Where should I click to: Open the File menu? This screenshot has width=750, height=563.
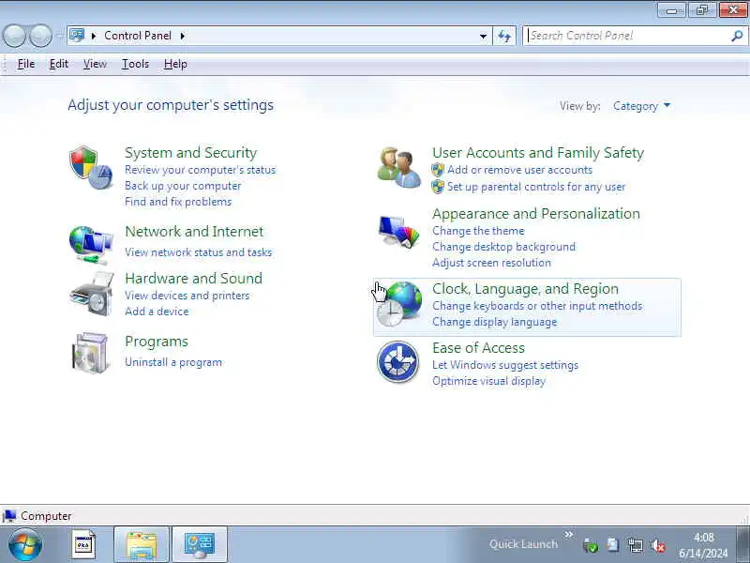click(x=26, y=64)
